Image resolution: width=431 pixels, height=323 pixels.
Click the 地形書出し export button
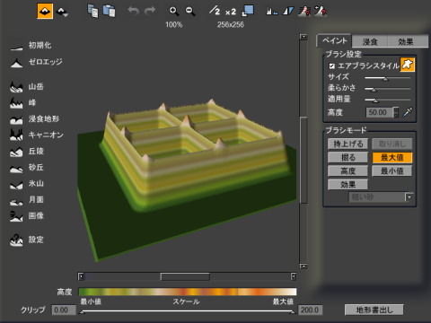pyautogui.click(x=374, y=310)
